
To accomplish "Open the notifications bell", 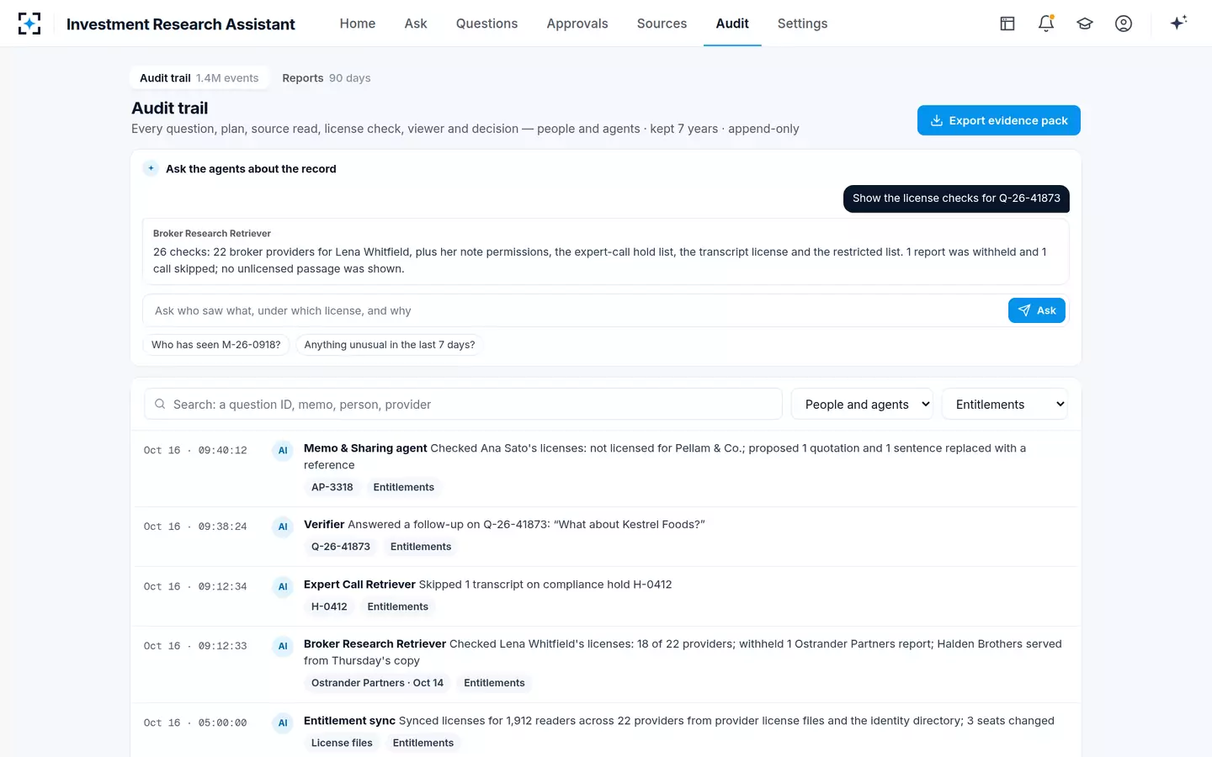I will 1046,24.
